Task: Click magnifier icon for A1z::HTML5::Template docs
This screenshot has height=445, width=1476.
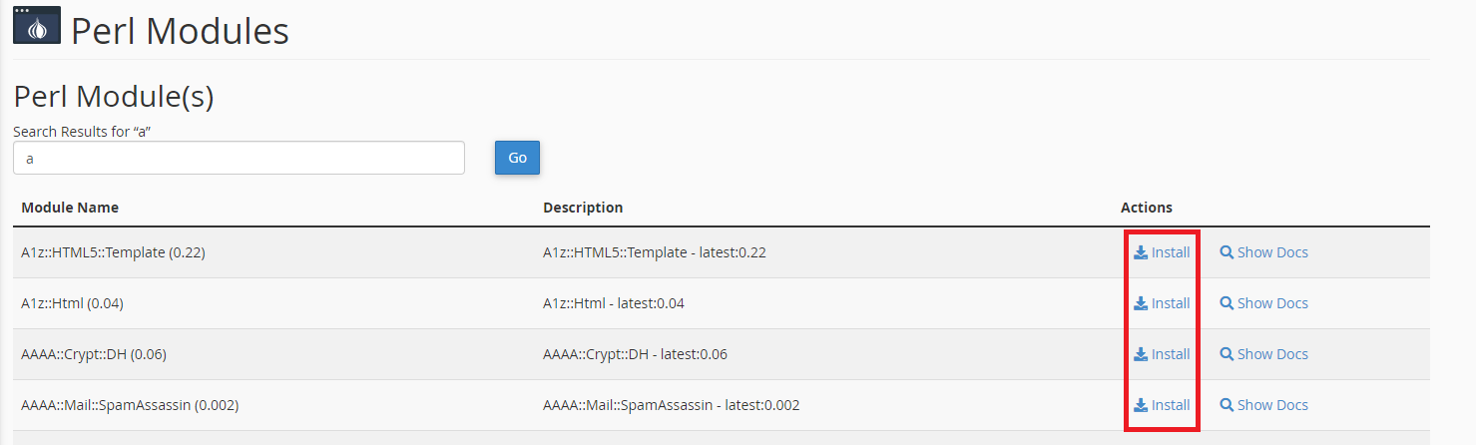Action: point(1227,252)
